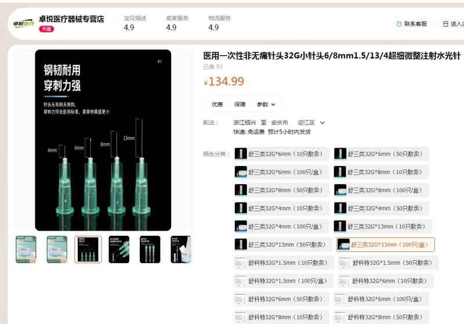Choose 舒三类32G*13mm（50只散卖） variant
The image size is (464, 324).
[x=283, y=244]
